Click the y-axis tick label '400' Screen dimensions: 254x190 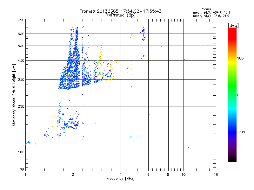21,60
